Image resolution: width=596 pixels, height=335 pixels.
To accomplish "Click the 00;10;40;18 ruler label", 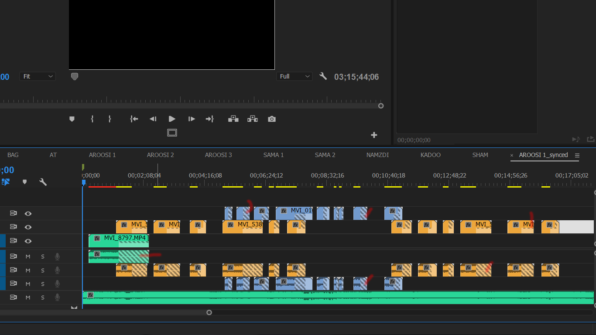I will [388, 175].
